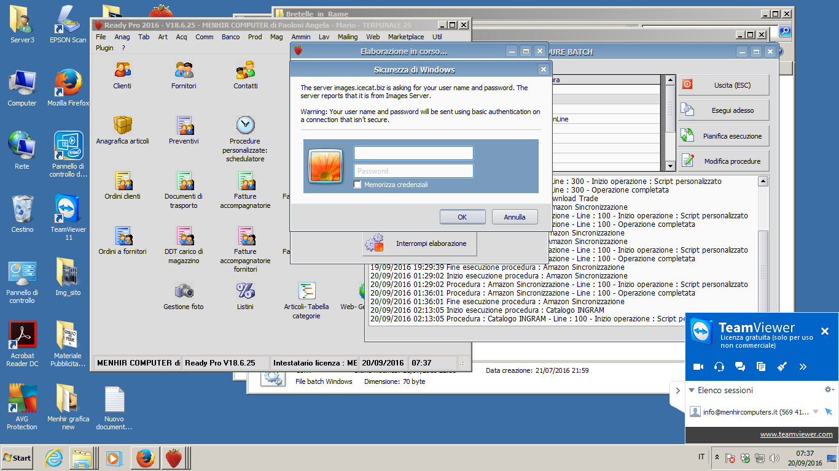Image resolution: width=839 pixels, height=471 pixels.
Task: Collapse the TeamViewer panel side arrow
Action: [x=677, y=390]
